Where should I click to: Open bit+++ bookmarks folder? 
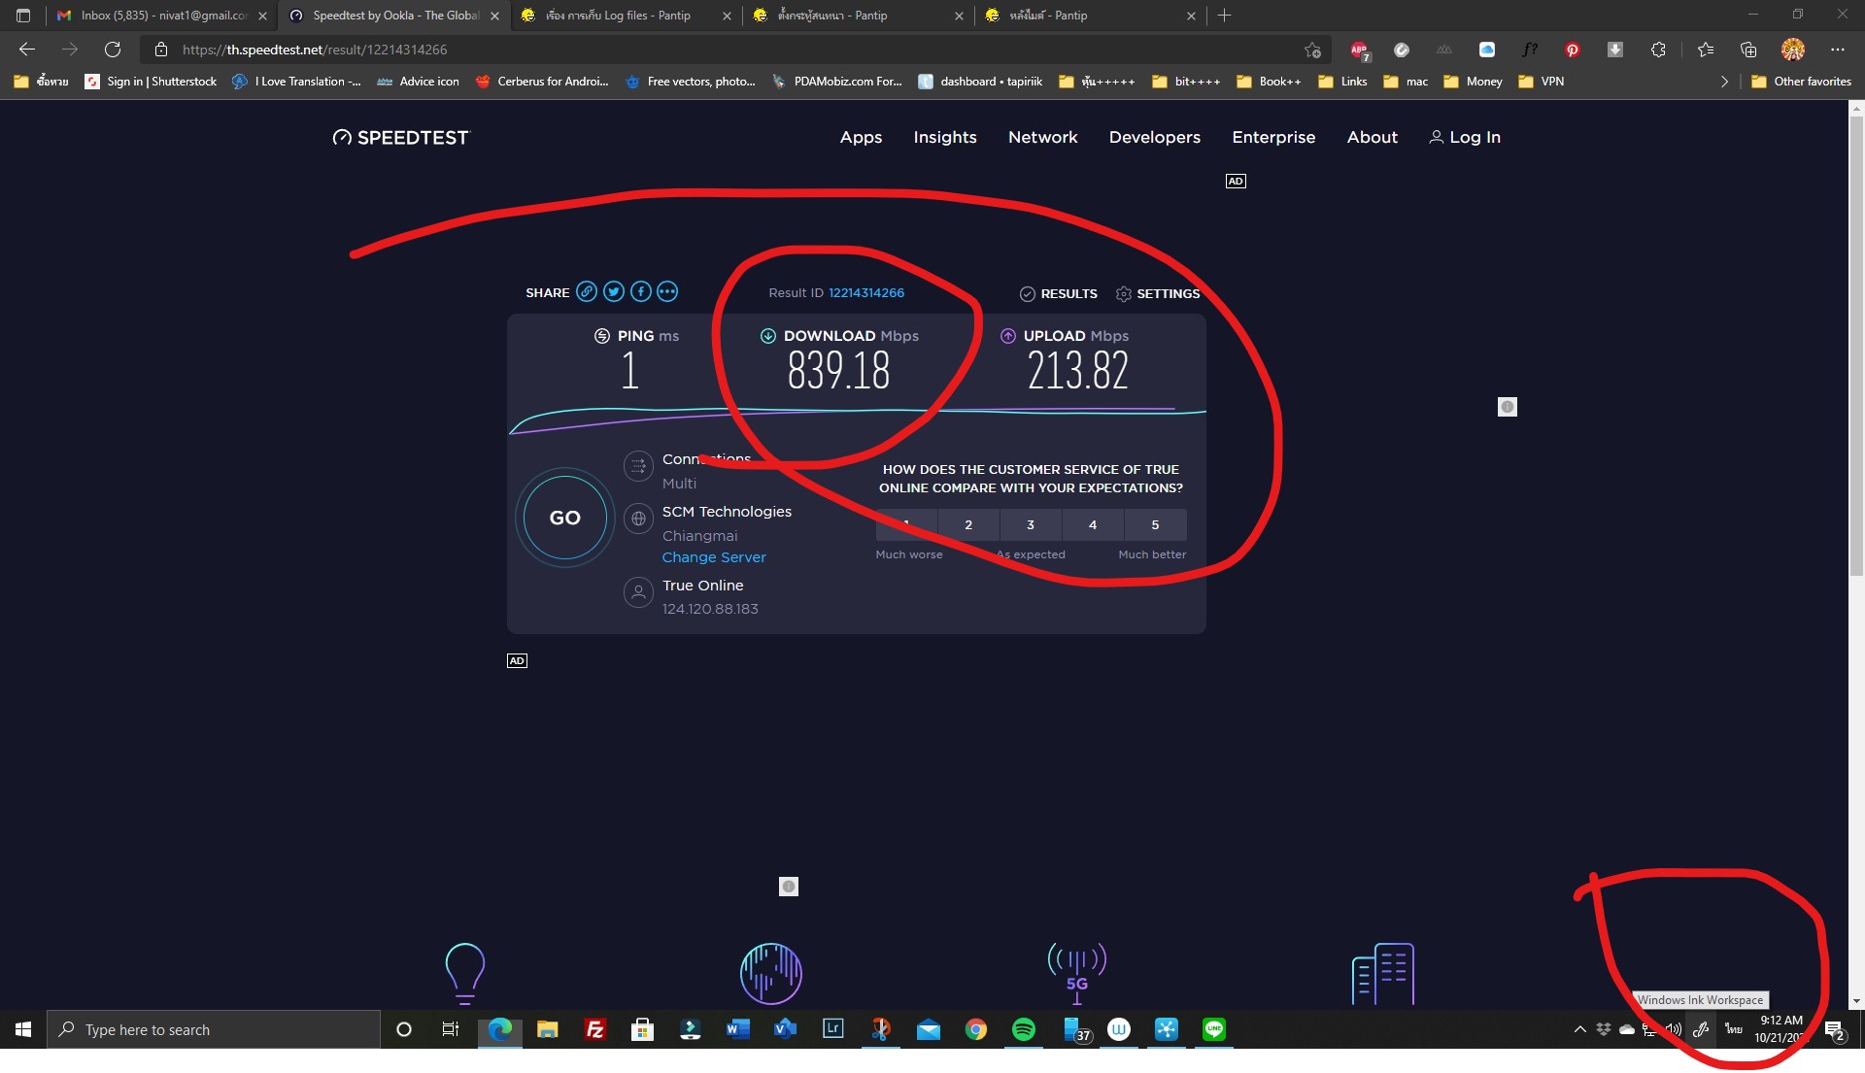pyautogui.click(x=1186, y=82)
